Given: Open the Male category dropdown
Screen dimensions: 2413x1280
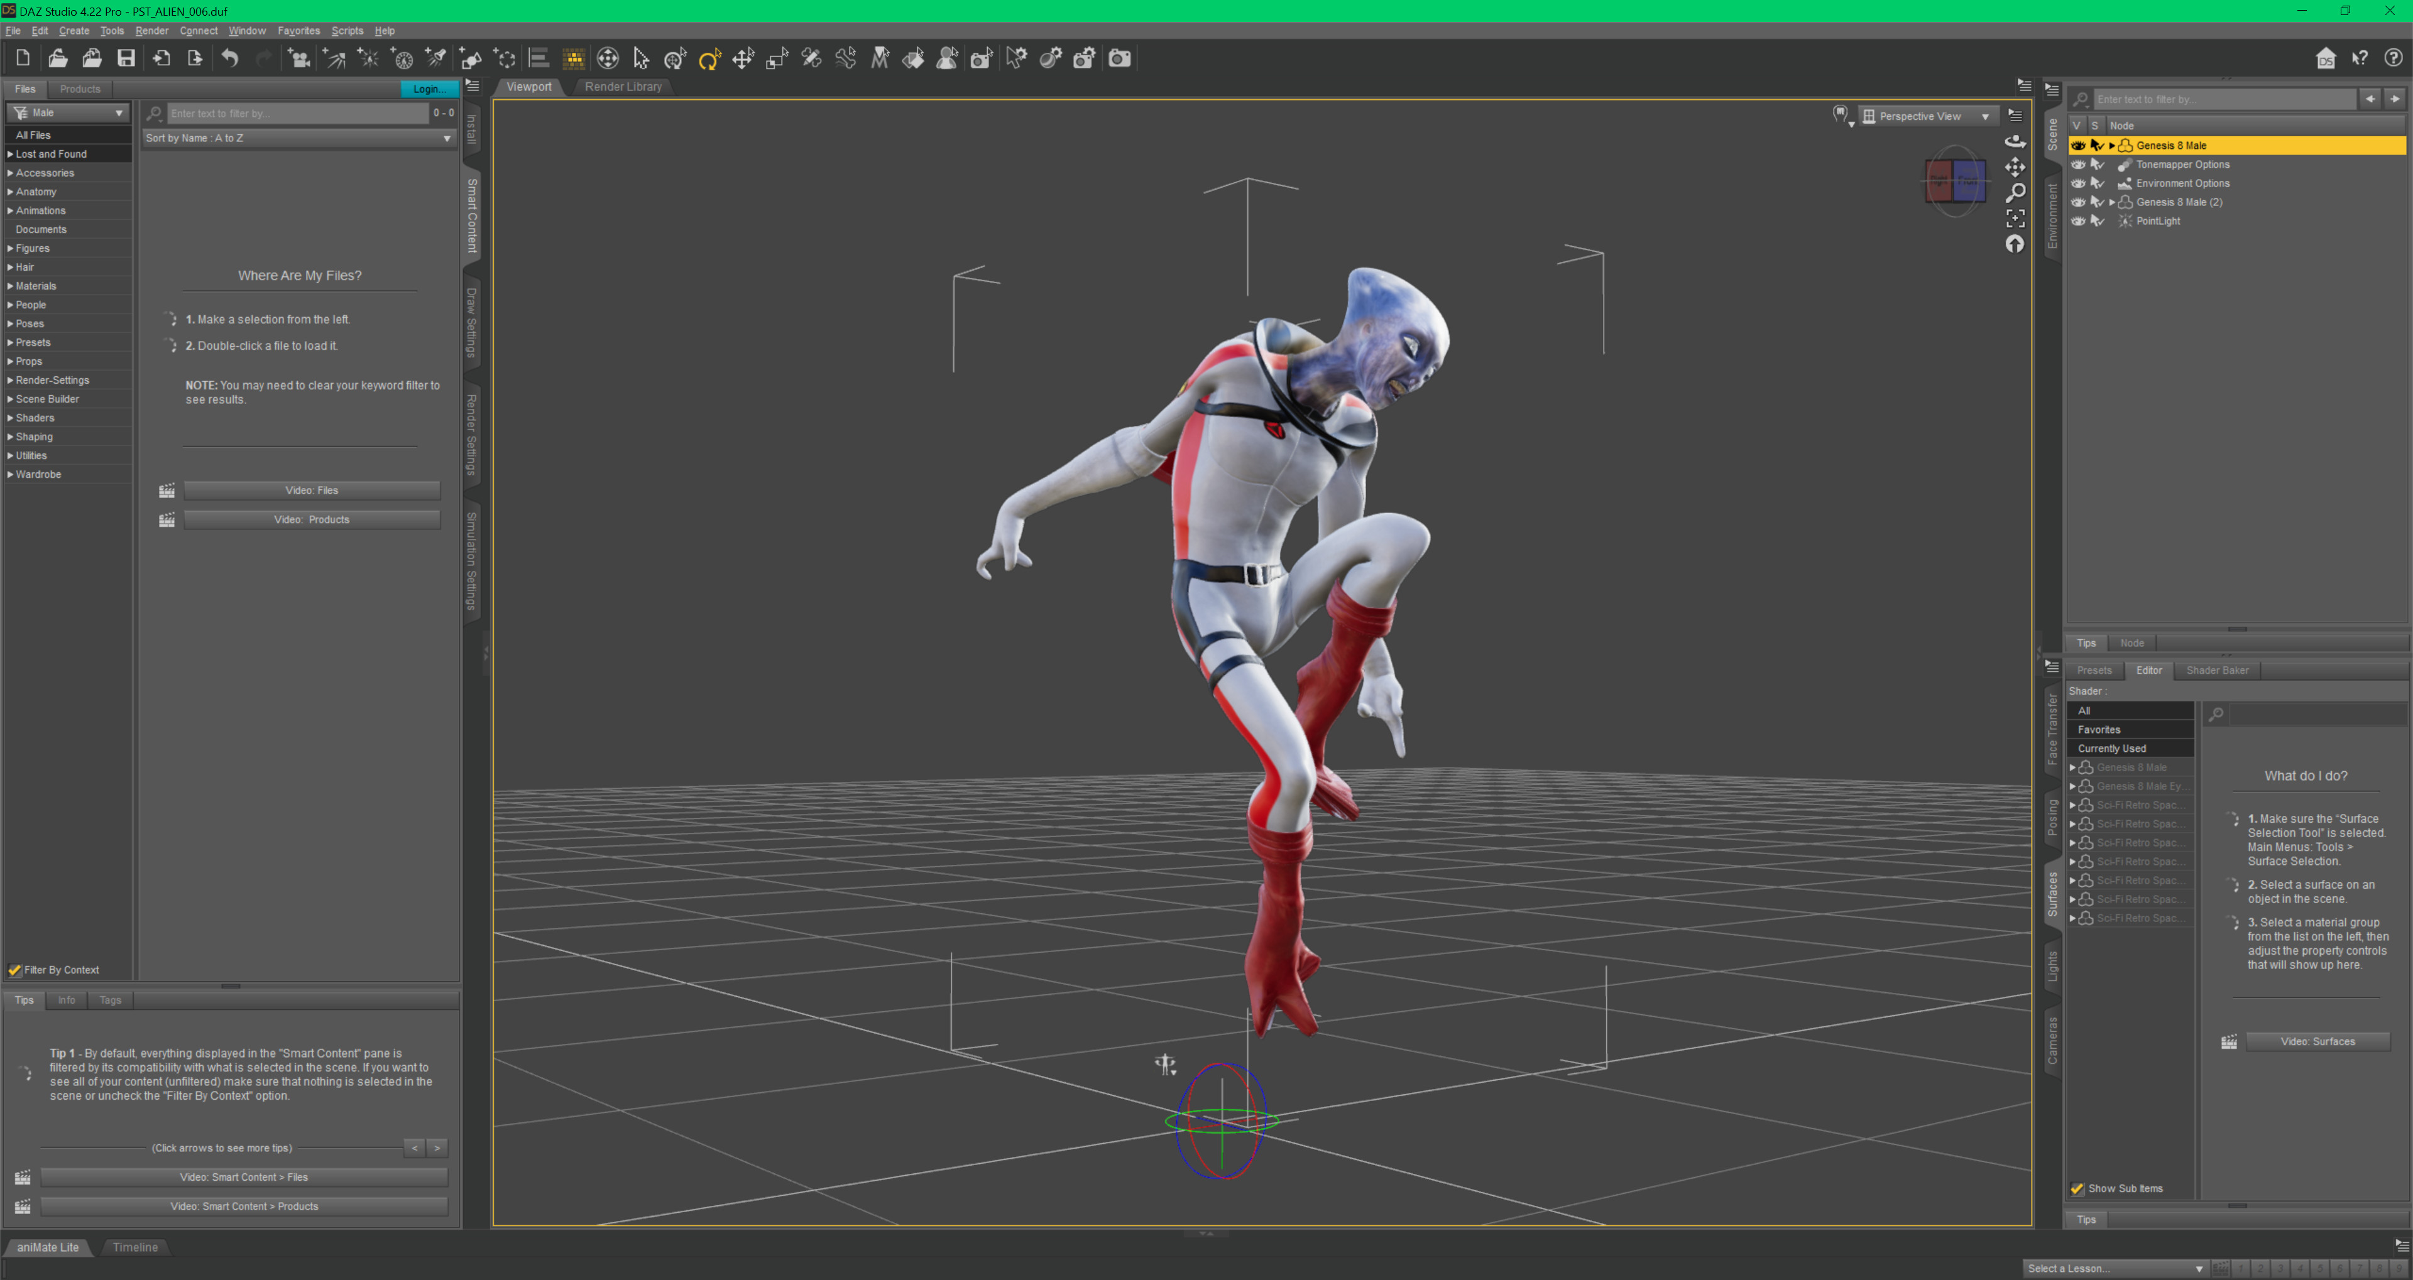Looking at the screenshot, I should pos(67,112).
